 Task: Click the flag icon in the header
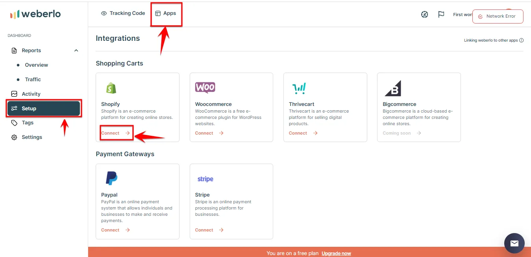[x=441, y=15]
